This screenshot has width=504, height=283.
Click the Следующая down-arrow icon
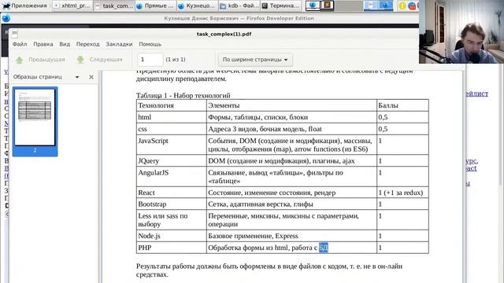(80, 60)
